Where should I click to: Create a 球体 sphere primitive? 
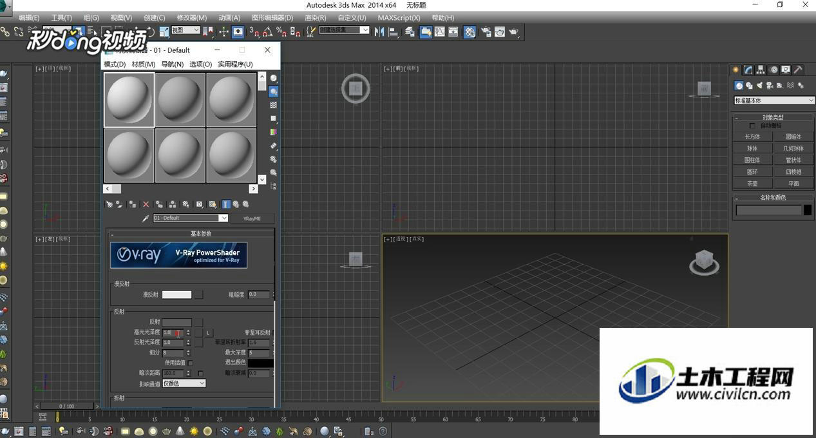point(752,148)
